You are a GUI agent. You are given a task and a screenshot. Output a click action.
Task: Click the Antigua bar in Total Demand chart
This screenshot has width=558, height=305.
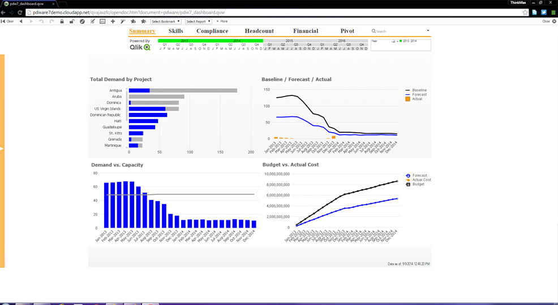pos(183,90)
